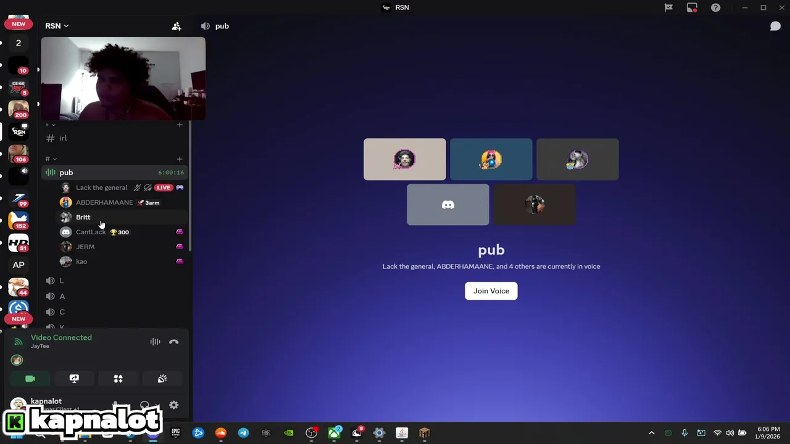The width and height of the screenshot is (790, 444).
Task: Open the soundboard icon
Action: pyautogui.click(x=162, y=379)
